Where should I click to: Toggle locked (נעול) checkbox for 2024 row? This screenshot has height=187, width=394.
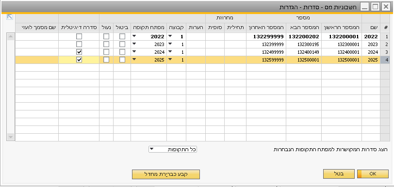[106, 52]
